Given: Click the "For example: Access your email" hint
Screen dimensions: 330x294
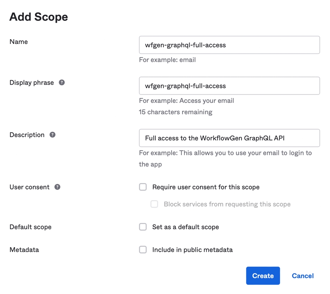Looking at the screenshot, I should point(186,101).
